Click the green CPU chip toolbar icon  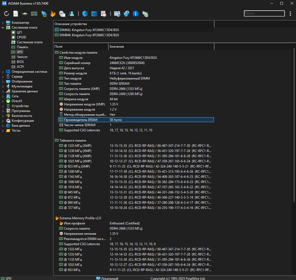pos(25,14)
